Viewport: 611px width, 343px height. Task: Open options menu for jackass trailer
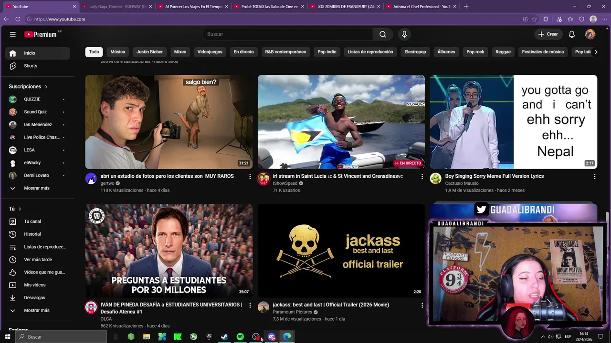point(422,305)
